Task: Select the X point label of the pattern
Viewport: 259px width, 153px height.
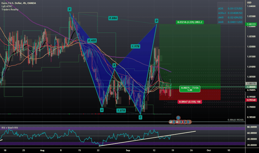Action: pyautogui.click(x=69, y=9)
